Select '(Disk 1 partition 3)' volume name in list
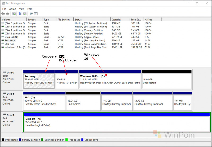The width and height of the screenshot is (212, 147). point(15,30)
